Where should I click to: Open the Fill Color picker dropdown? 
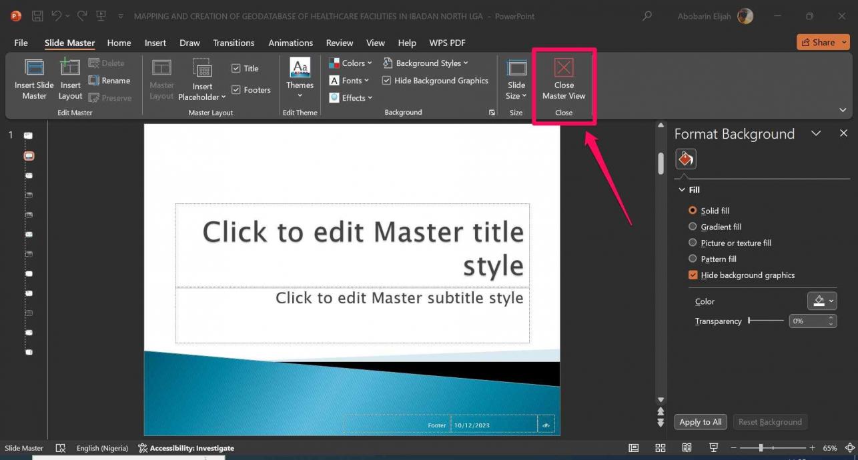pyautogui.click(x=822, y=301)
